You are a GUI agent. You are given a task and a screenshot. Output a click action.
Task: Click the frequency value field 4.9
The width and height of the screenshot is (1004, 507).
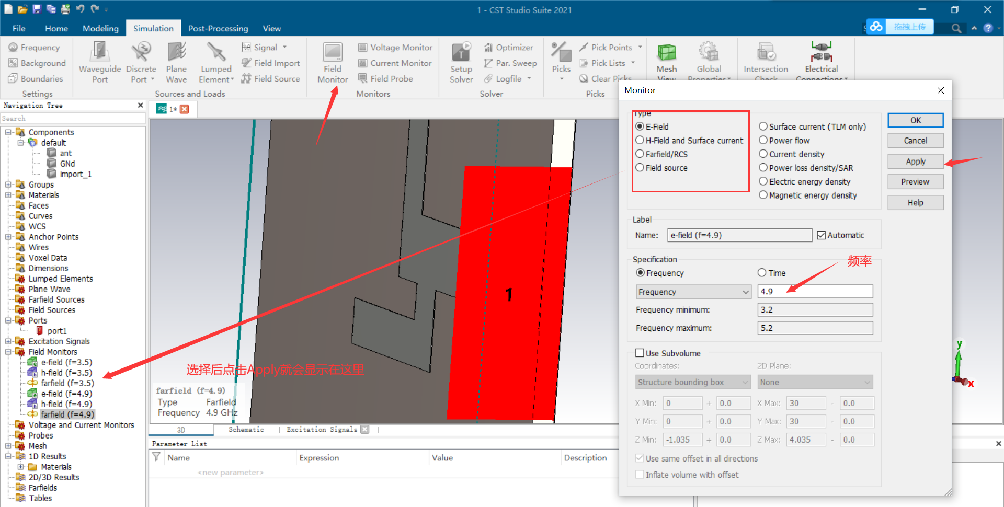click(x=815, y=291)
